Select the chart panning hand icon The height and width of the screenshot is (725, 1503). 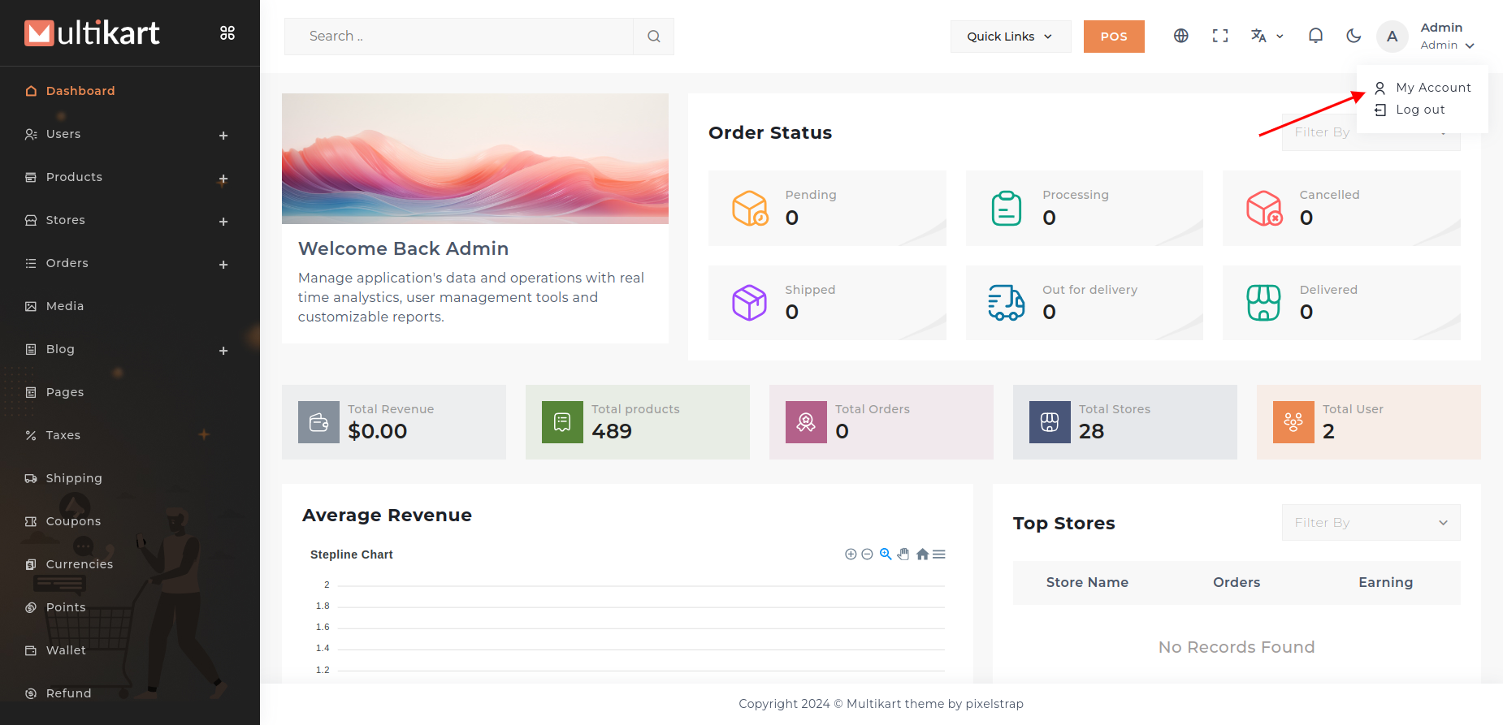pos(903,555)
